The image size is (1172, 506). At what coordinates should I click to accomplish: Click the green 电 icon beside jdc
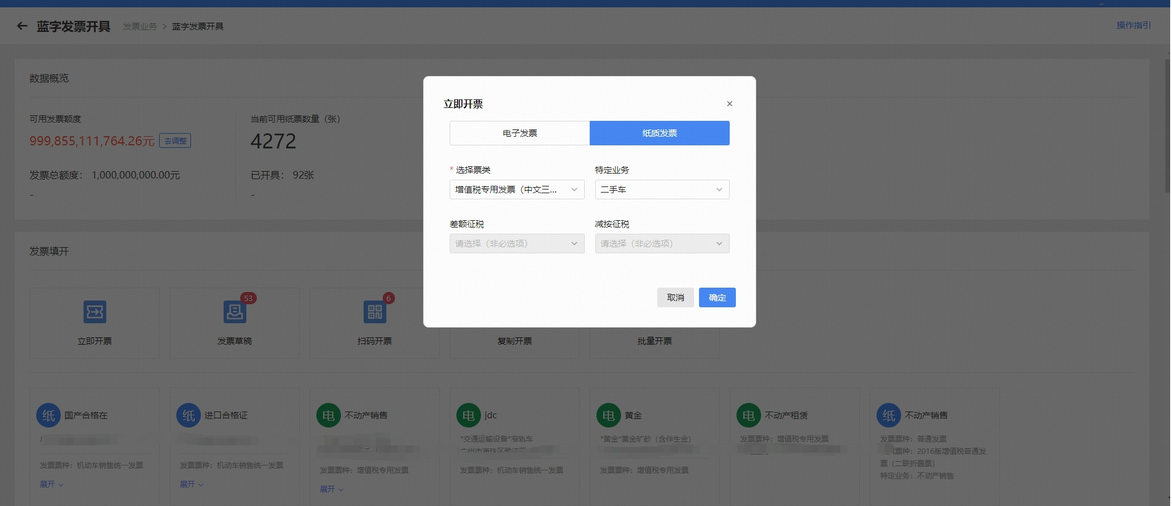click(469, 415)
